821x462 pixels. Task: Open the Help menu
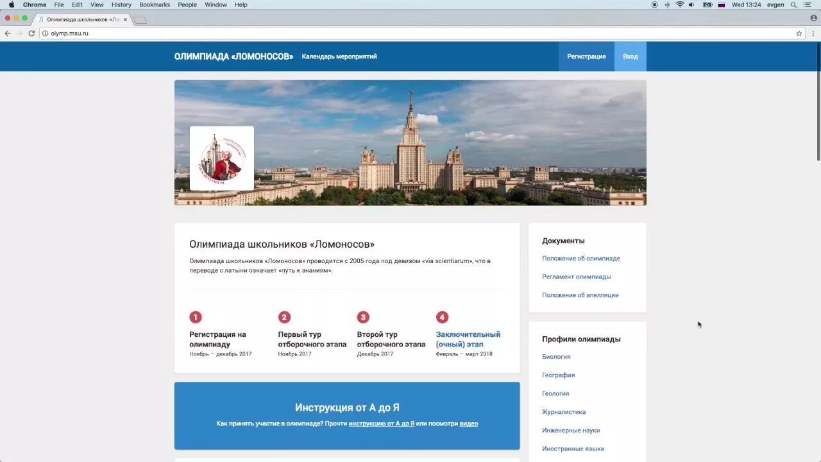pyautogui.click(x=241, y=4)
